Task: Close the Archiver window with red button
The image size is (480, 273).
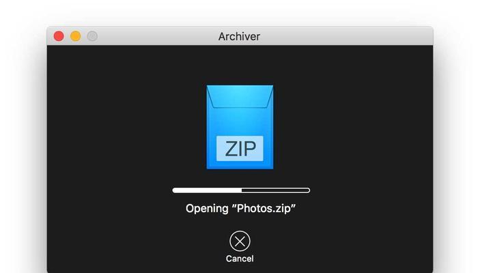Action: click(x=59, y=36)
